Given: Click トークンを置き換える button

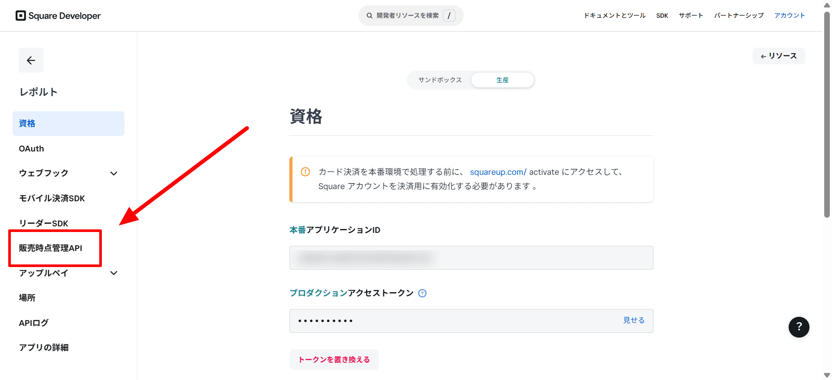Looking at the screenshot, I should 334,360.
